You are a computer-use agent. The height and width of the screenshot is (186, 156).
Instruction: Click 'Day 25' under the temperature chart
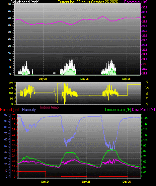pos(86,182)
